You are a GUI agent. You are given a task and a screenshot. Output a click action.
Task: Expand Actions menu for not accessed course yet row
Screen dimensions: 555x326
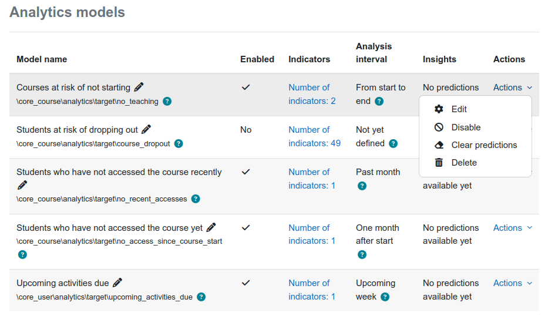pyautogui.click(x=513, y=227)
